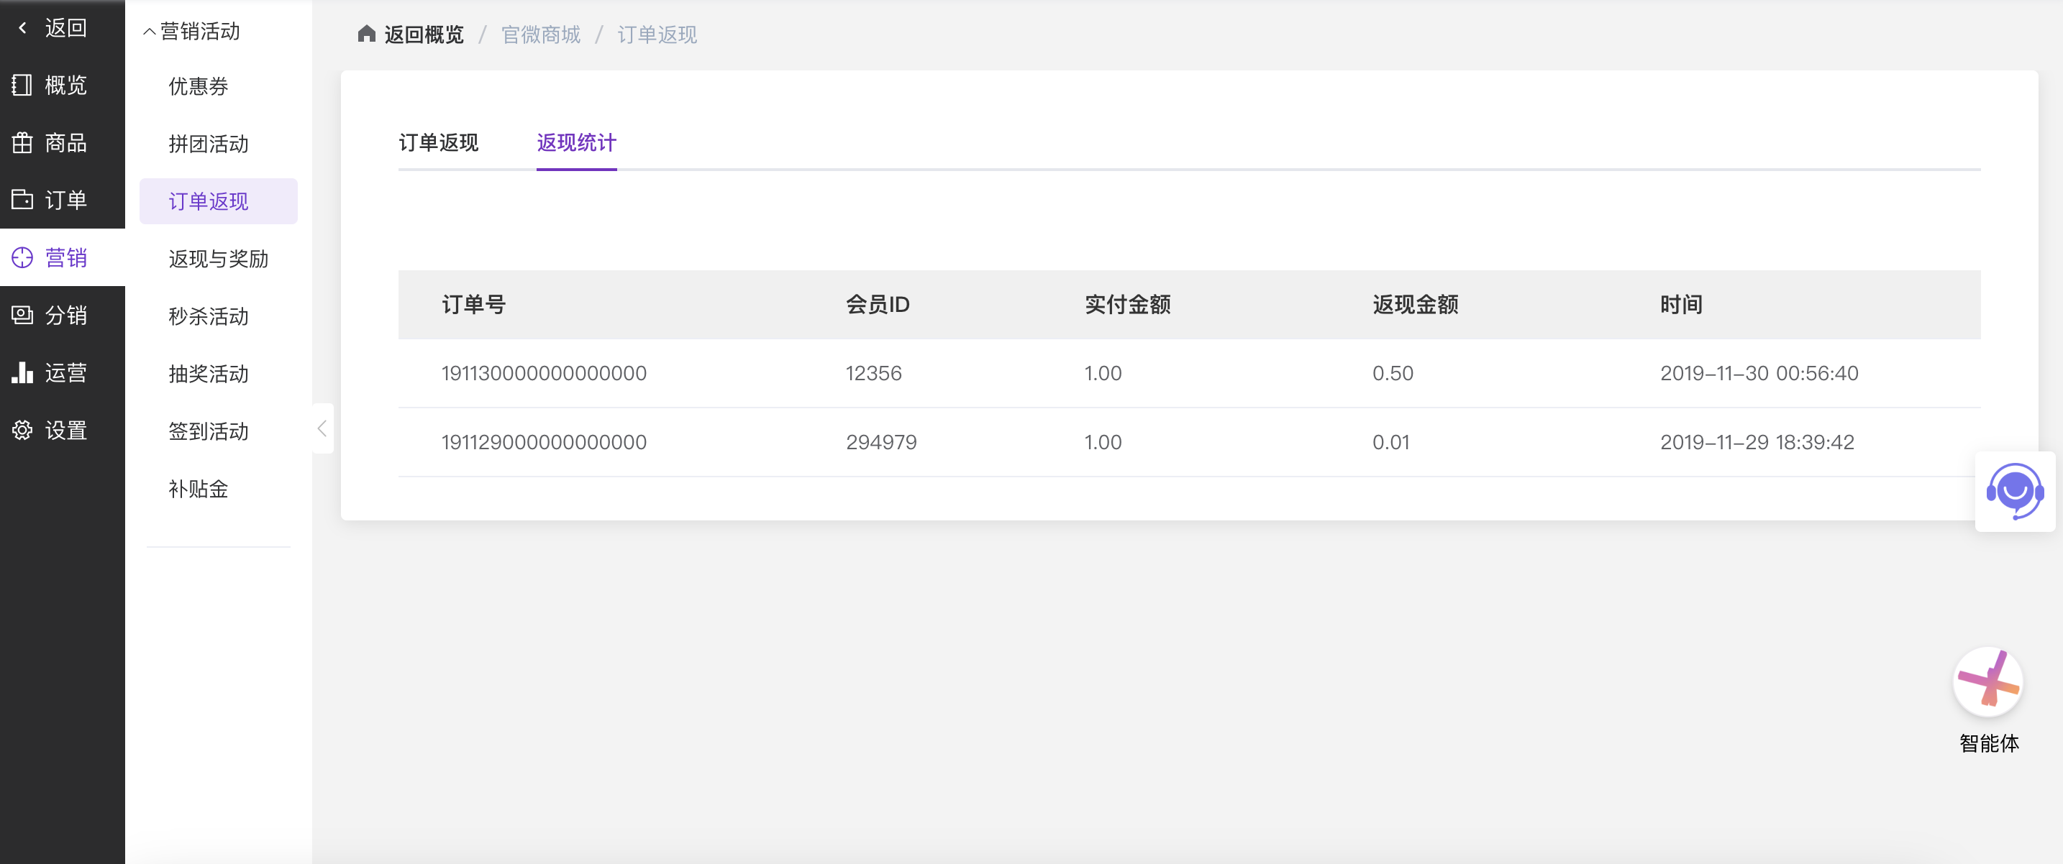
Task: Open the customer service headset icon
Action: (2014, 490)
